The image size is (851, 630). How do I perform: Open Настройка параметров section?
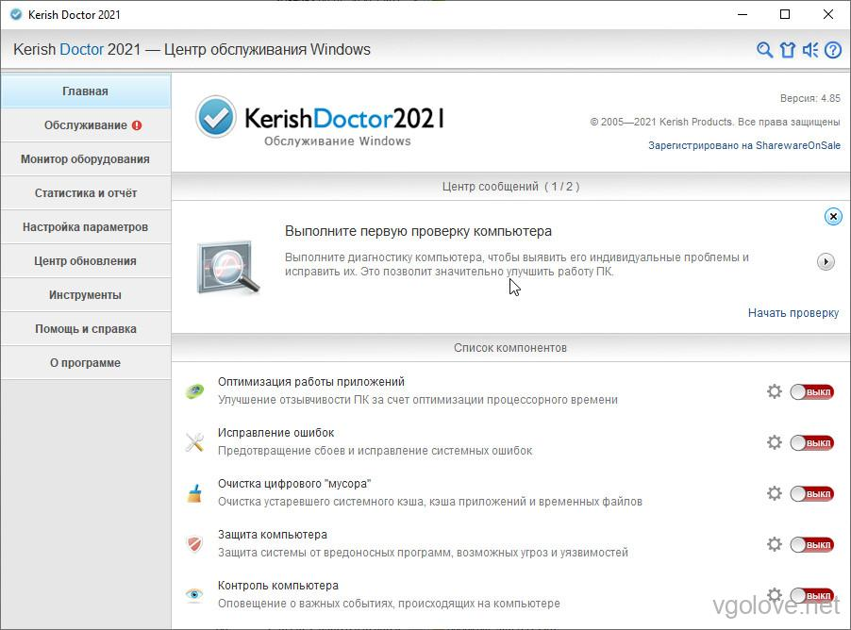[86, 227]
